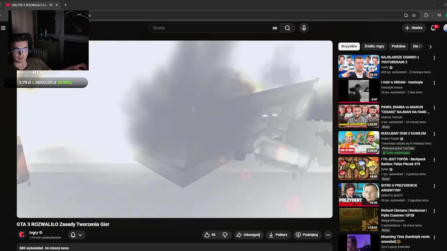Open the NAJSŁABSZE OGNIWO thumbnail

[x=359, y=66]
